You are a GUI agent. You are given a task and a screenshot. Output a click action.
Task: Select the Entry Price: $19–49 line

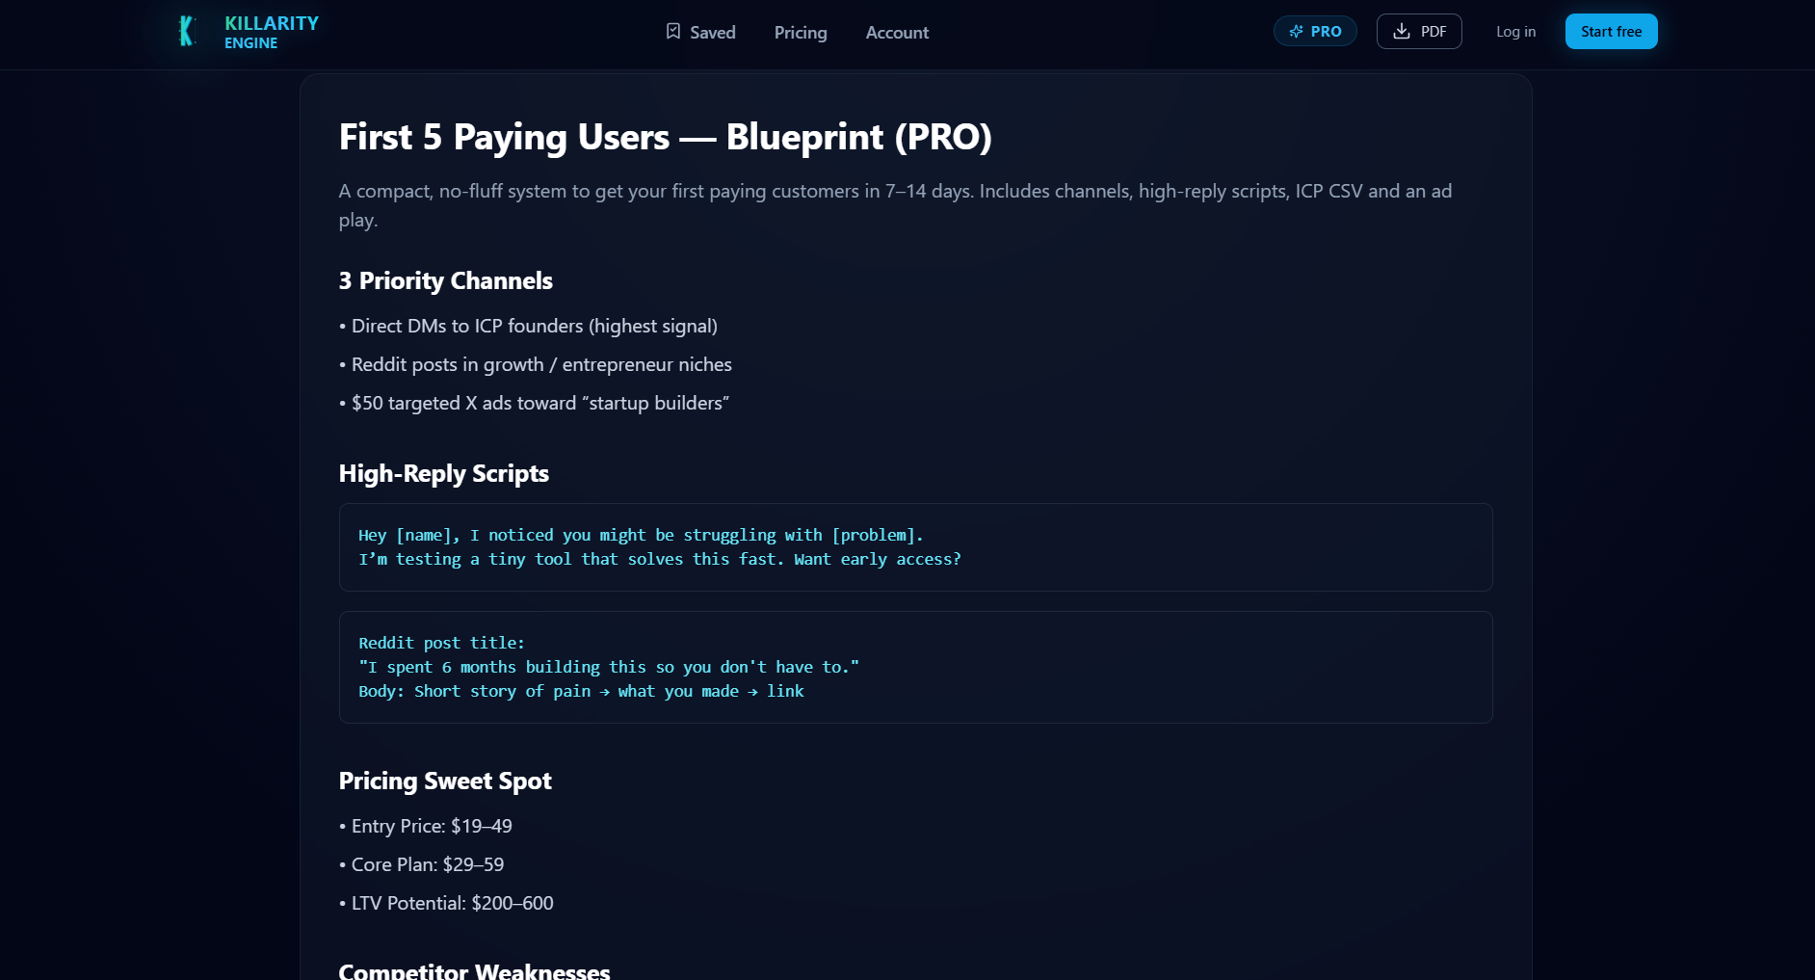click(x=425, y=826)
